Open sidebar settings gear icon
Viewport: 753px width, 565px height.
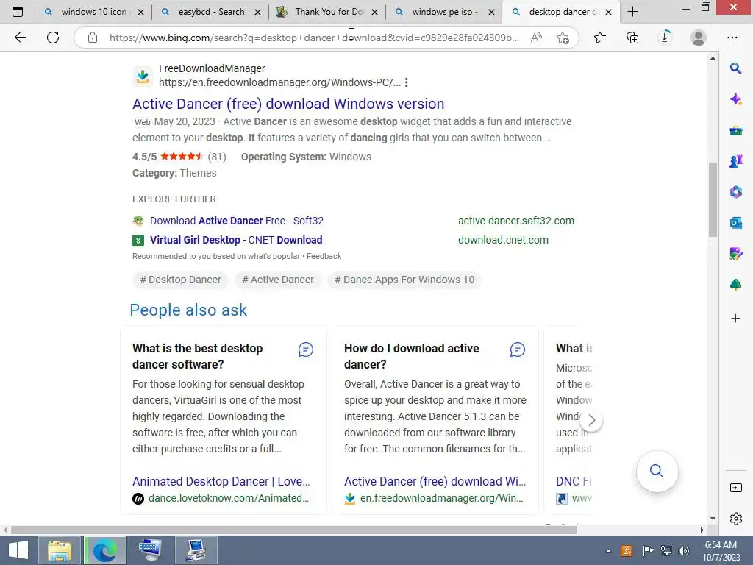pos(735,519)
